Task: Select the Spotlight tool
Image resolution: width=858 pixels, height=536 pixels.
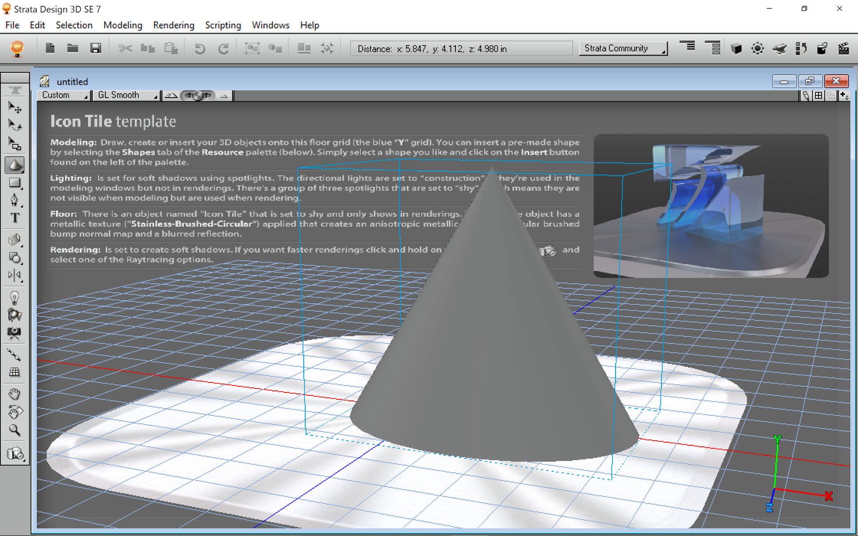Action: [15, 315]
